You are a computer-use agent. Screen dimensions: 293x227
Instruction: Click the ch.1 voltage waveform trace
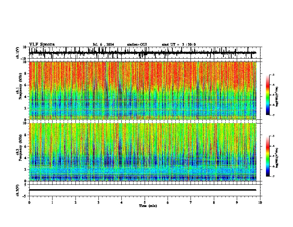point(142,53)
